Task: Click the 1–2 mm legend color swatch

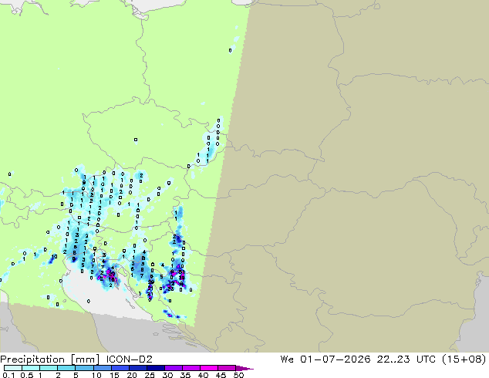Action: pyautogui.click(x=49, y=368)
